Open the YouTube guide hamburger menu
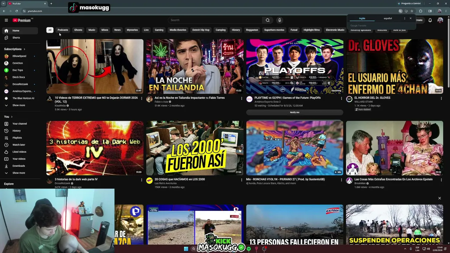450x253 pixels. [6, 20]
